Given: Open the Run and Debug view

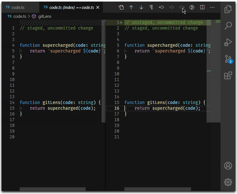Looking at the screenshot, I should (228, 42).
